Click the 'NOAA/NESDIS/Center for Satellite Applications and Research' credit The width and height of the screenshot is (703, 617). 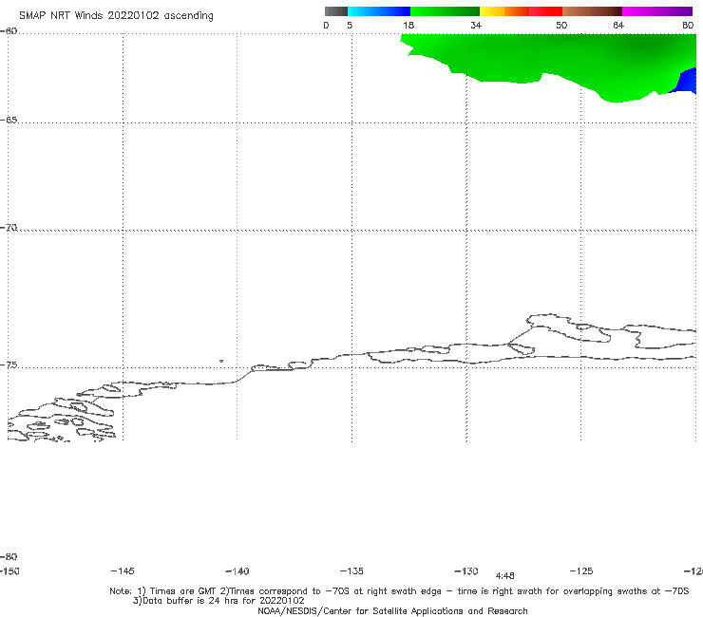pyautogui.click(x=392, y=611)
